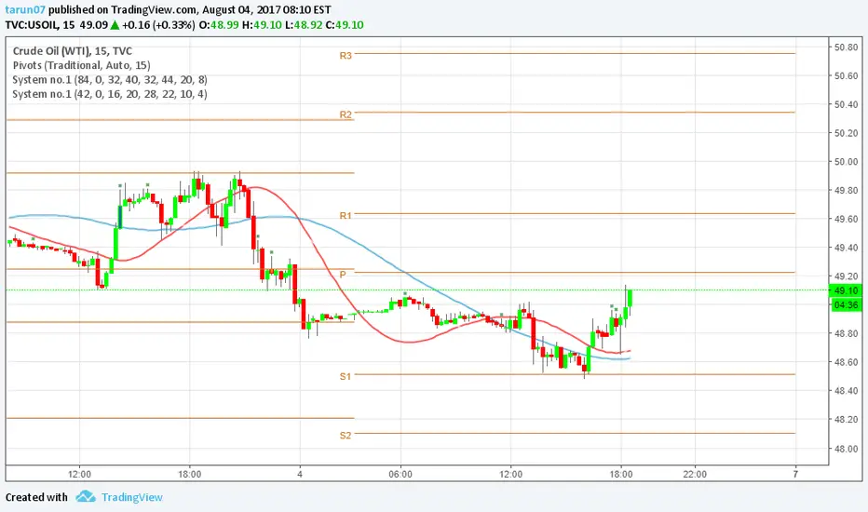Click the S2 pivot label

(x=346, y=436)
